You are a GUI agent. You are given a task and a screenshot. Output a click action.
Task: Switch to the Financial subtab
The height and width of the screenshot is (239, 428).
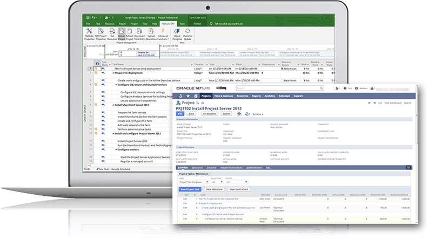(211, 168)
